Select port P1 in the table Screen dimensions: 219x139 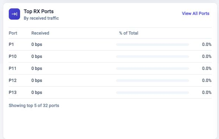click(x=11, y=44)
